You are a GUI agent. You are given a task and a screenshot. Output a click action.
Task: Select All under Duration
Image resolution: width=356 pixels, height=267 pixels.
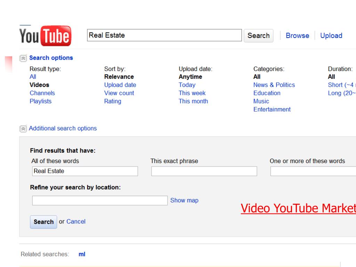[331, 77]
